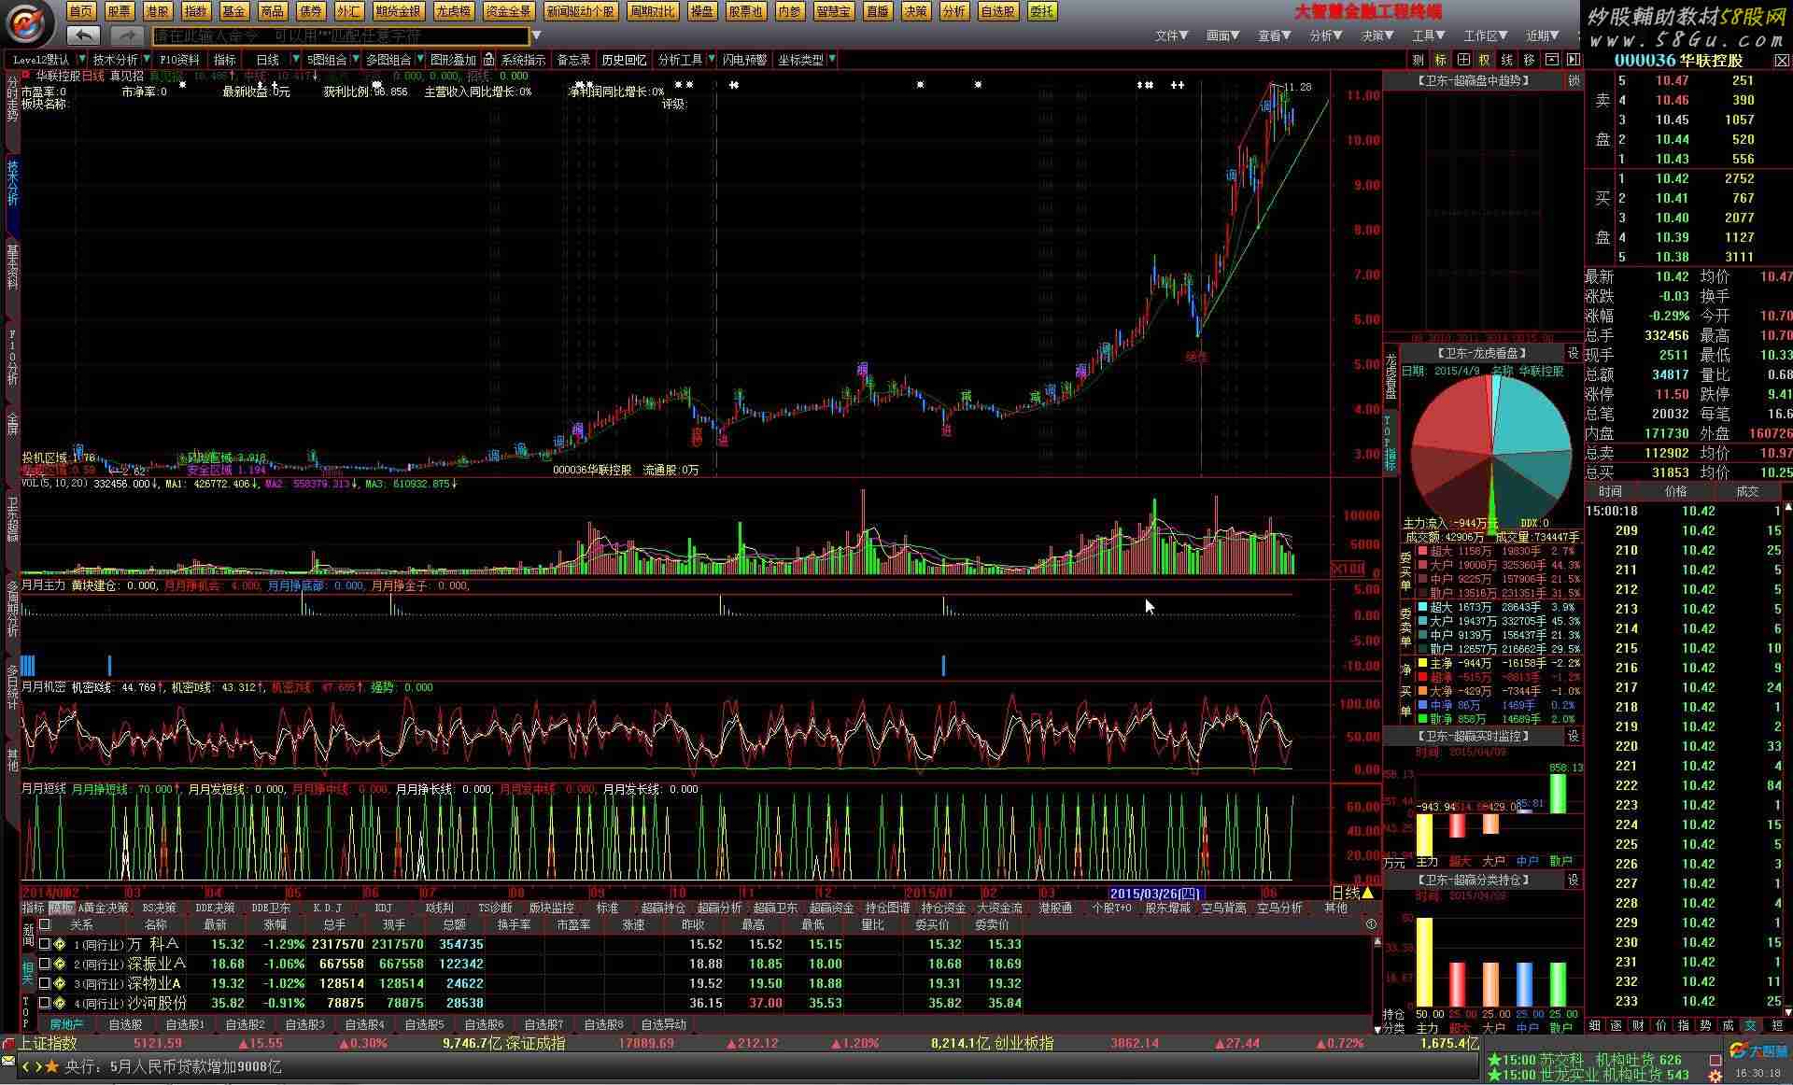
Task: Check the box for 深物业A row
Action: [45, 983]
